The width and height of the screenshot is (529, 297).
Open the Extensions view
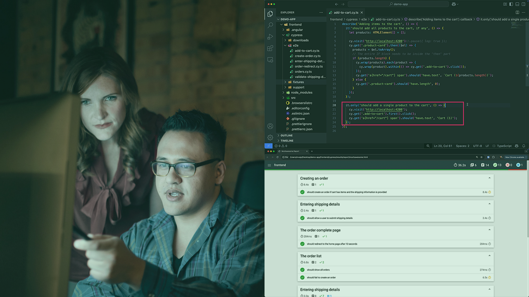tap(270, 48)
